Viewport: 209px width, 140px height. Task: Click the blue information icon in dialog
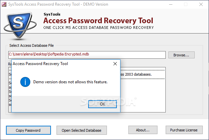point(25,82)
